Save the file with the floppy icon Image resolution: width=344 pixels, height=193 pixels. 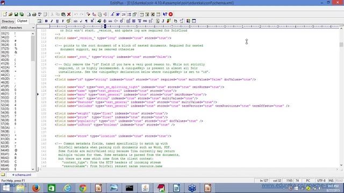click(x=16, y=14)
